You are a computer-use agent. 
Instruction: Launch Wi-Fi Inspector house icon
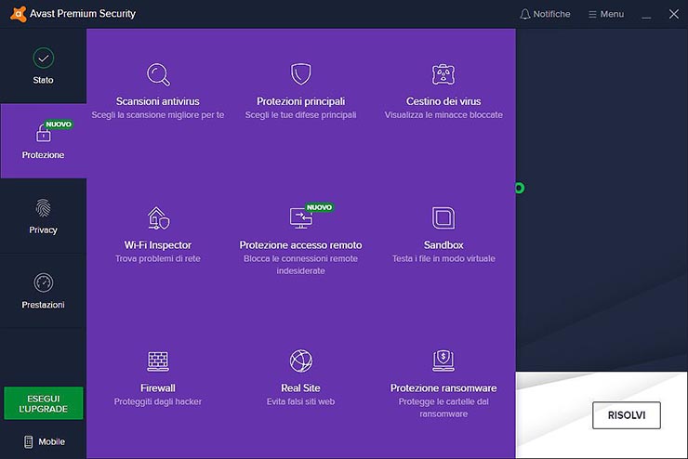pos(158,218)
